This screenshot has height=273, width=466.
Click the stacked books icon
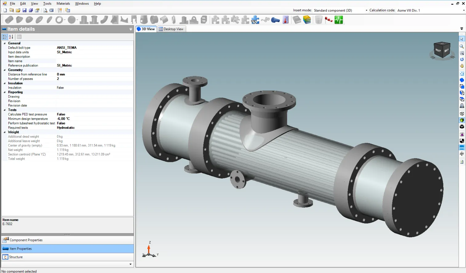307,20
